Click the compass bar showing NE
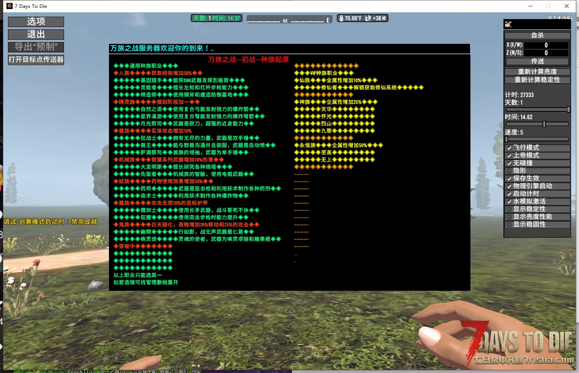The image size is (579, 373). tap(289, 20)
